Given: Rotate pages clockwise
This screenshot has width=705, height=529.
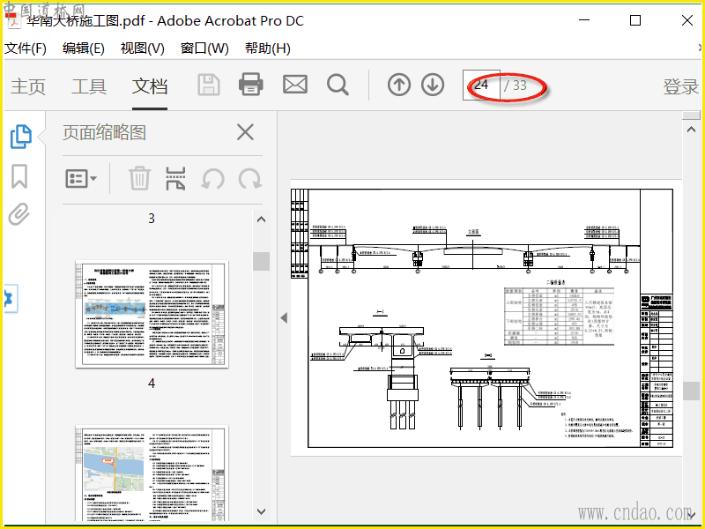Looking at the screenshot, I should click(x=250, y=179).
